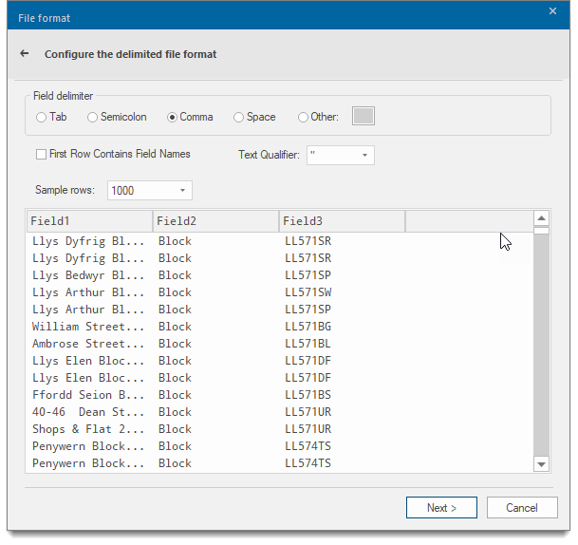Screen dimensions: 578x545
Task: Click the vertical scrollbar track in preview
Action: tap(541, 346)
